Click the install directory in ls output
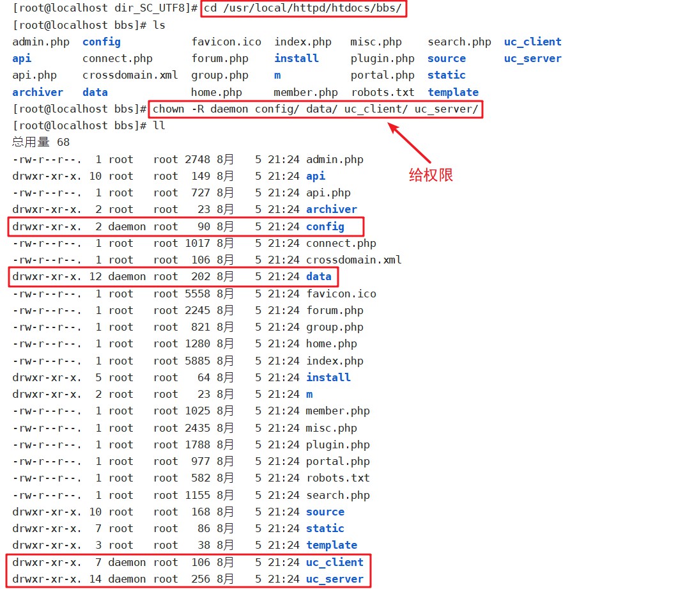 (x=296, y=59)
